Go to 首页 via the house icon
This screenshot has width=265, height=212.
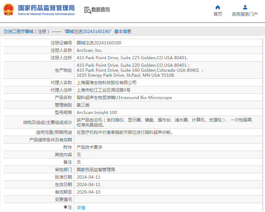(x=218, y=7)
